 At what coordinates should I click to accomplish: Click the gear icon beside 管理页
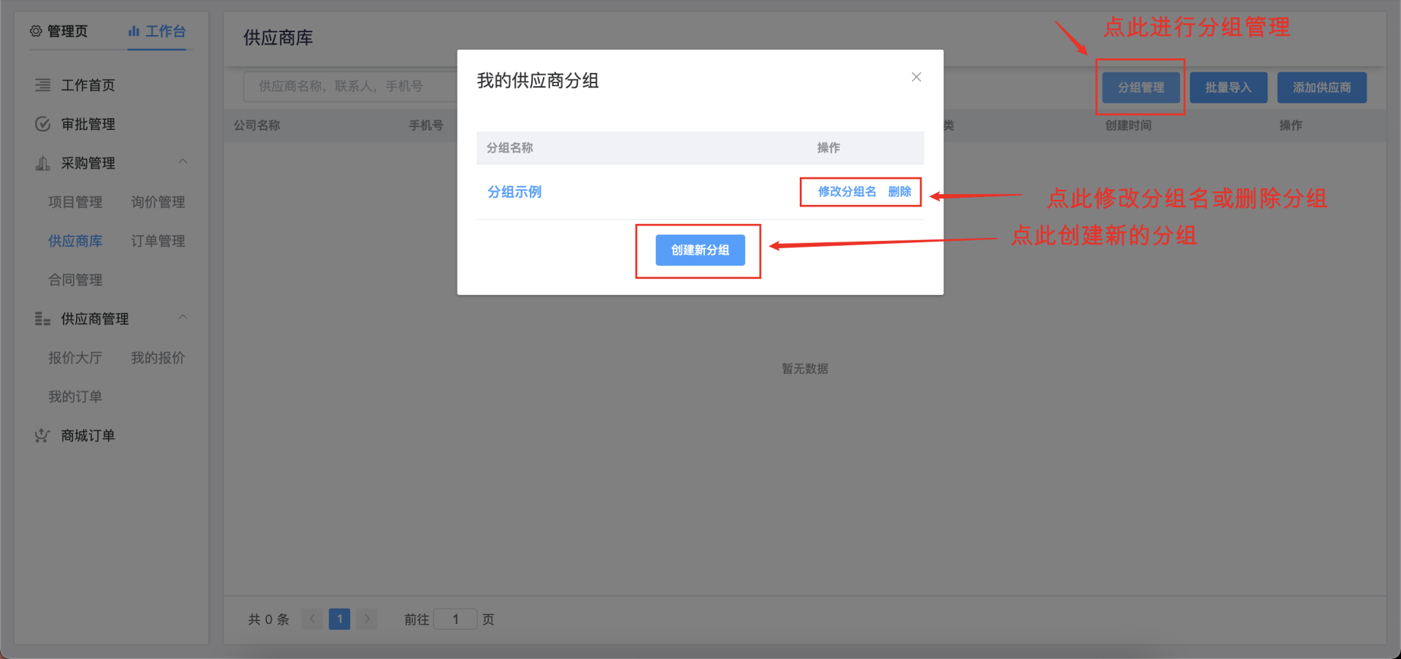pos(36,31)
